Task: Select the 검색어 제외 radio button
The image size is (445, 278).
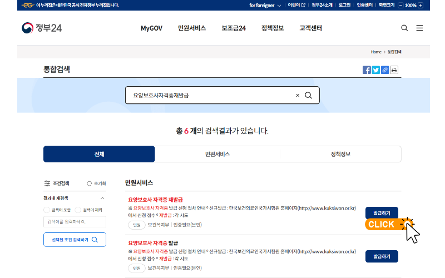Action: click(x=78, y=210)
